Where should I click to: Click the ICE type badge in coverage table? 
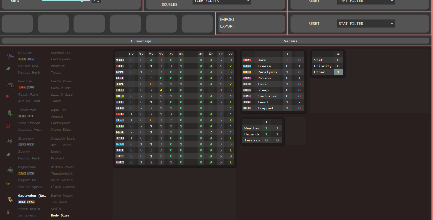click(x=120, y=144)
